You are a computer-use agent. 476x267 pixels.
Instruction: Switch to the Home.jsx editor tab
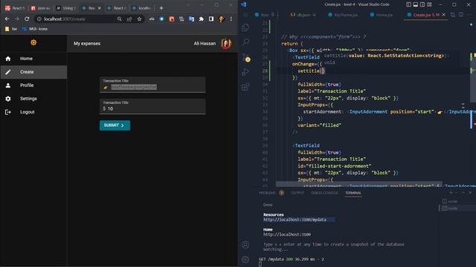(x=382, y=15)
